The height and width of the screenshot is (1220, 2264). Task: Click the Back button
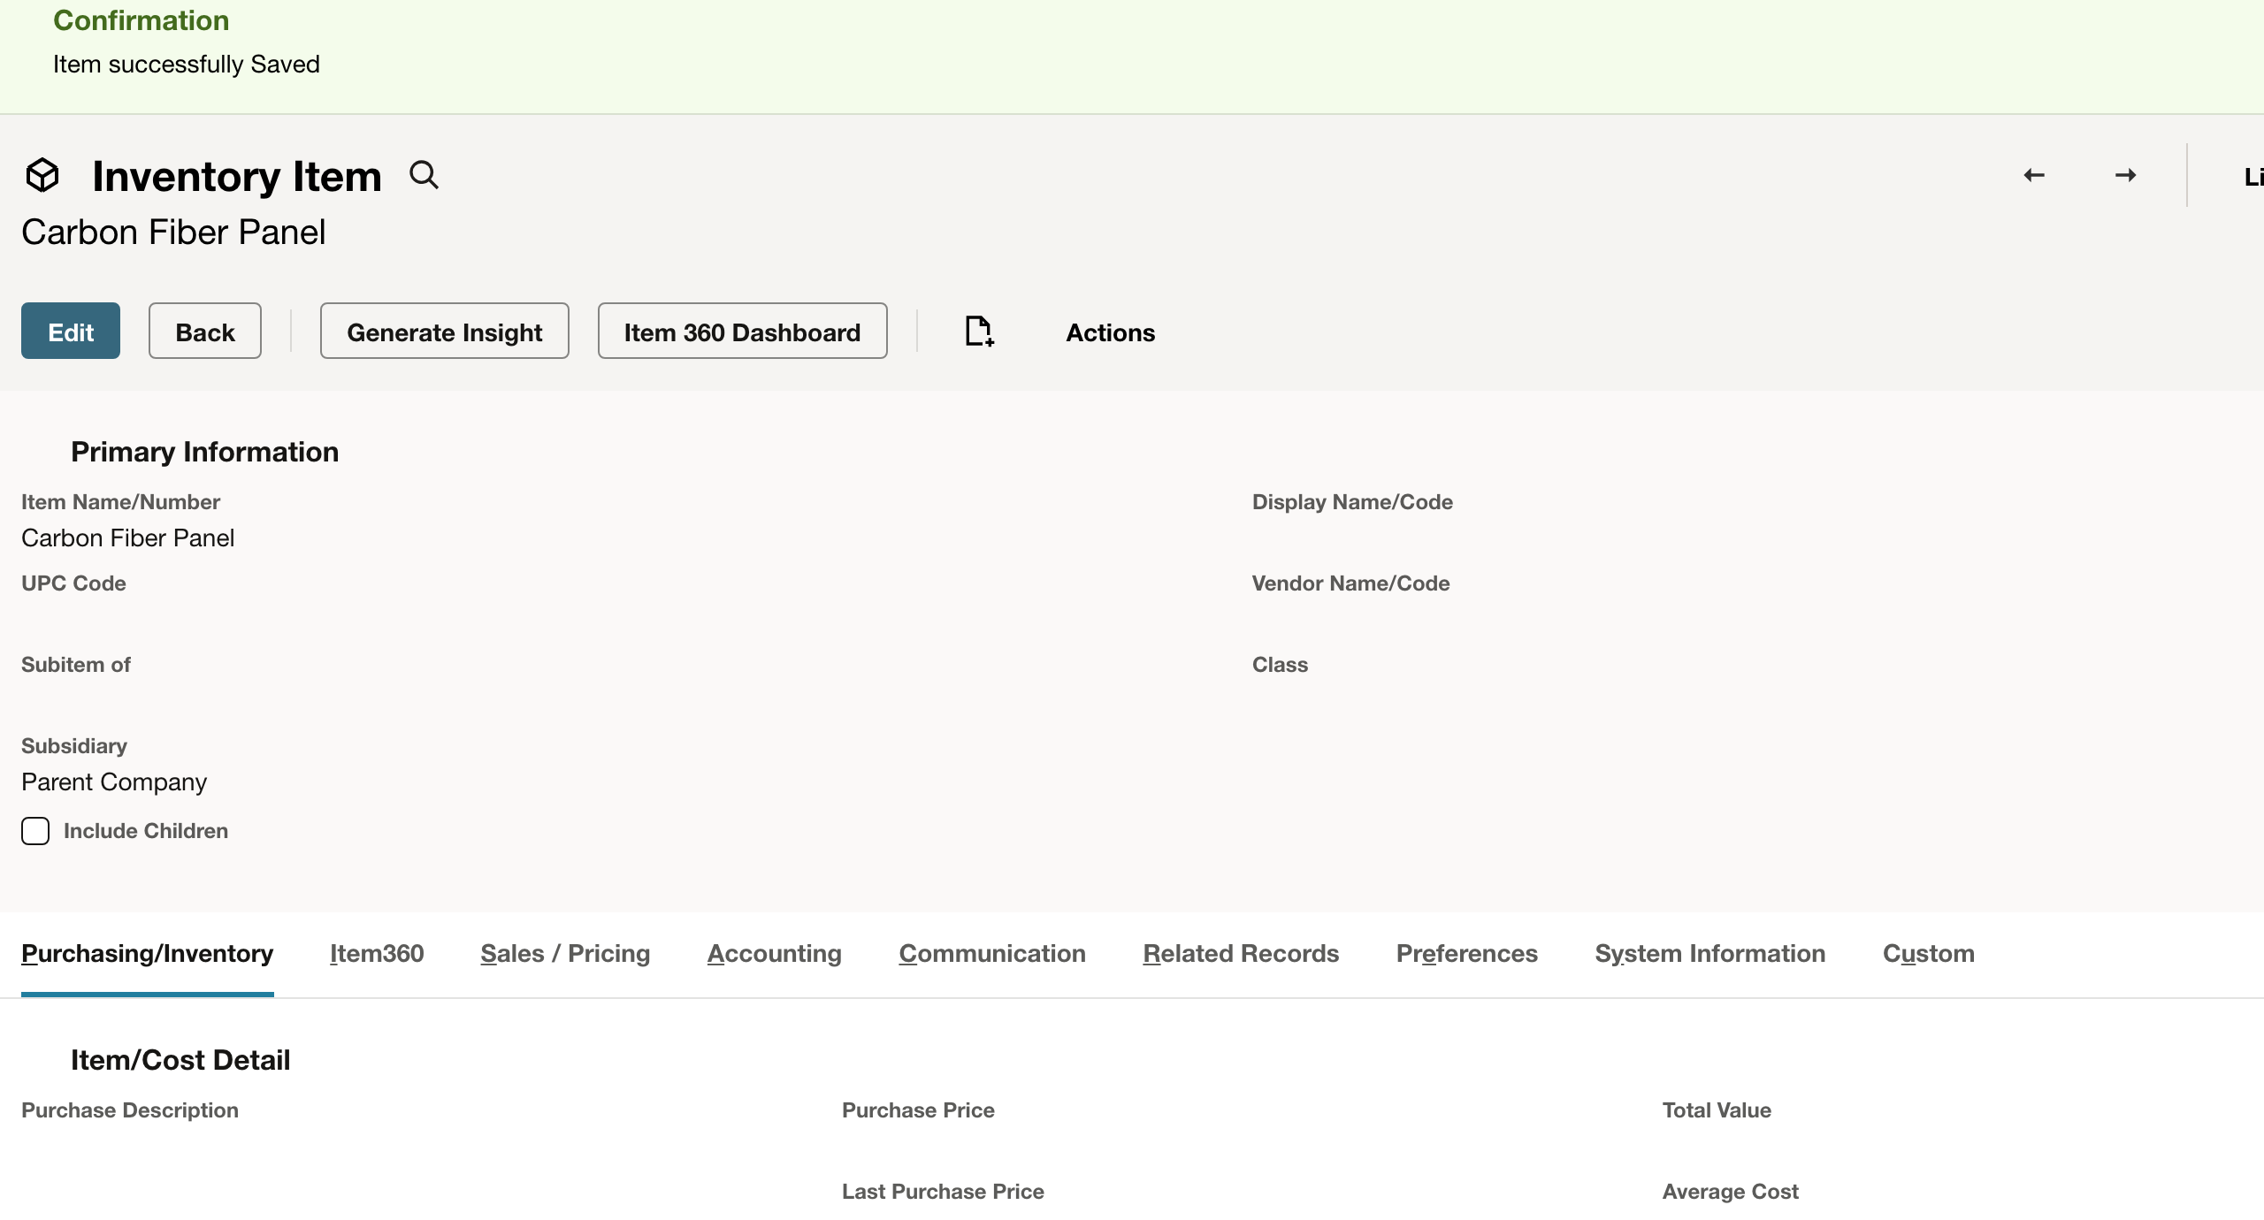205,331
